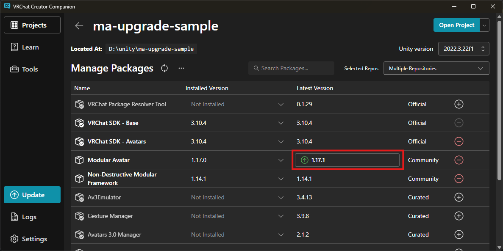
Task: Open the Logs page
Action: point(32,217)
